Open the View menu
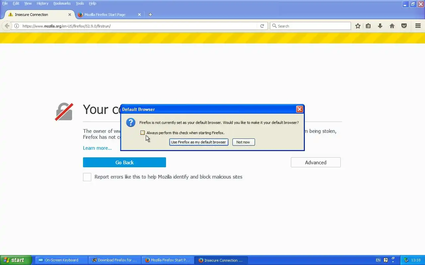Image resolution: width=425 pixels, height=265 pixels. coord(28,3)
